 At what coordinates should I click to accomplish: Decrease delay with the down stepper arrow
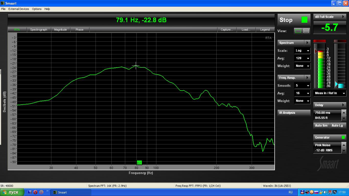point(344,118)
